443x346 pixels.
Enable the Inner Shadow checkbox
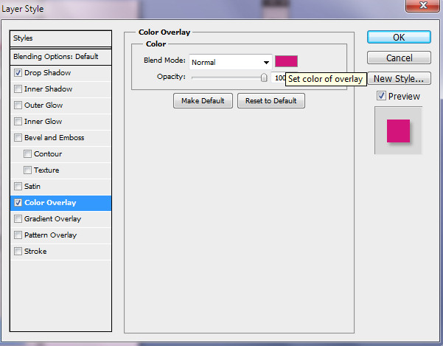(18, 89)
